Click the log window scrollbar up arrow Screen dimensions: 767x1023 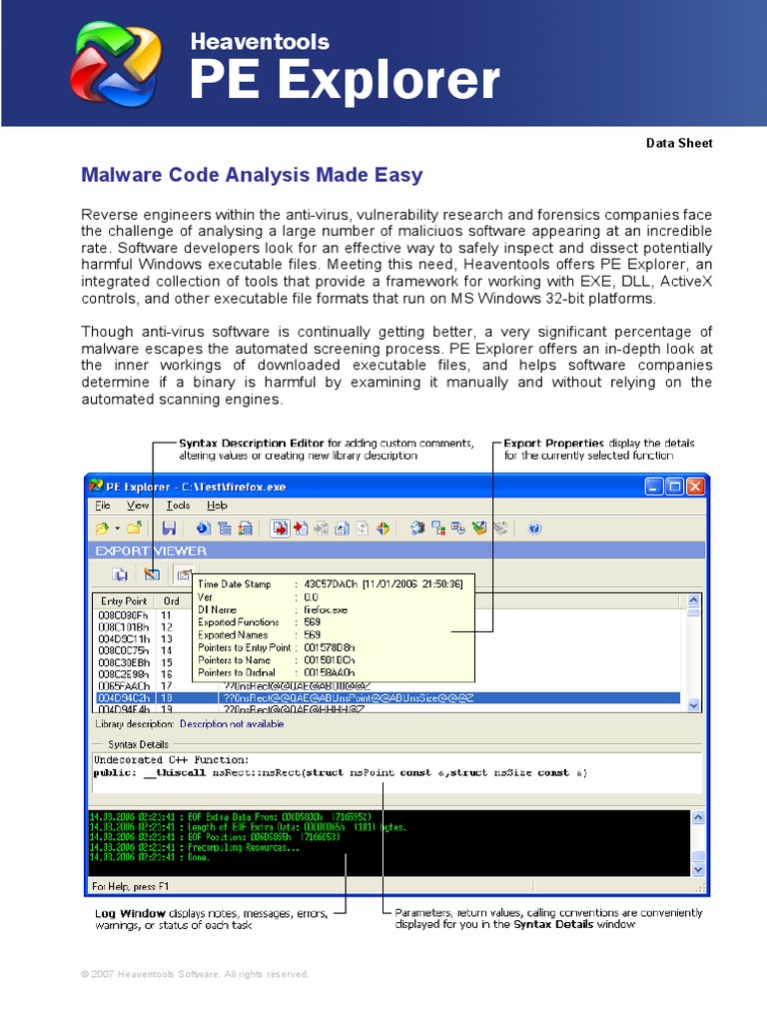coord(698,817)
